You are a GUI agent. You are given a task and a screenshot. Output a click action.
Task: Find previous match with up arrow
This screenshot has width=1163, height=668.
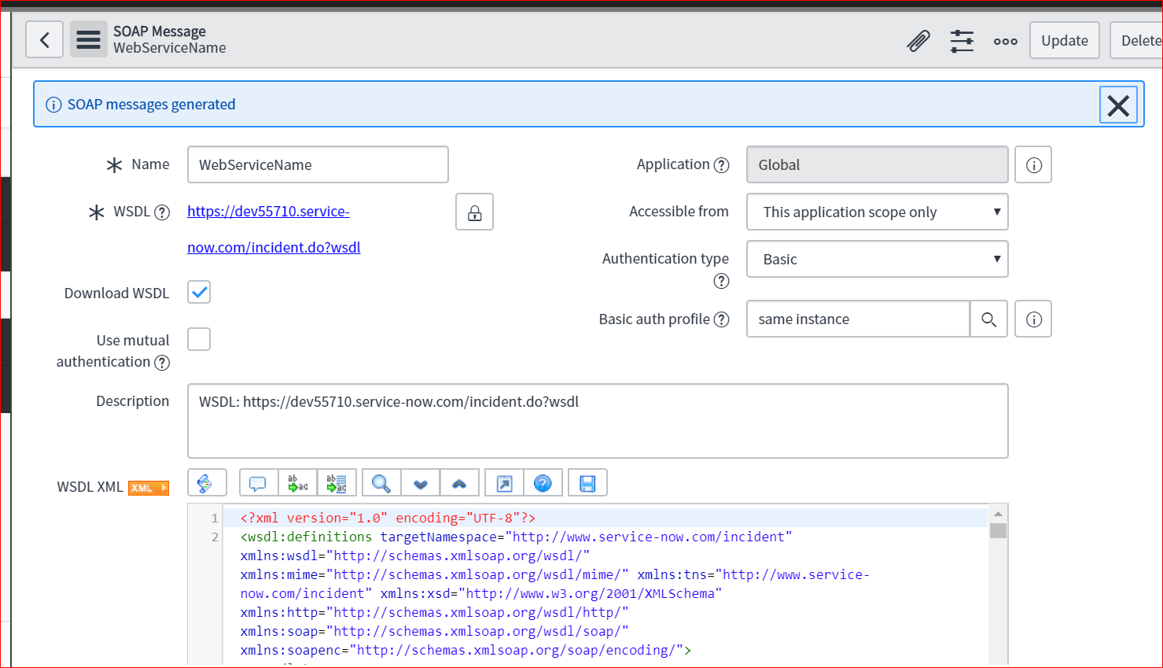pos(460,483)
